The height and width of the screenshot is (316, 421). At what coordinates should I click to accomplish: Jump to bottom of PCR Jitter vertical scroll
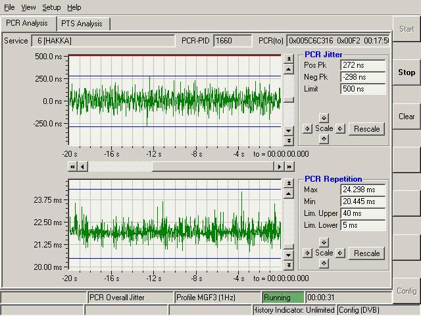288,140
